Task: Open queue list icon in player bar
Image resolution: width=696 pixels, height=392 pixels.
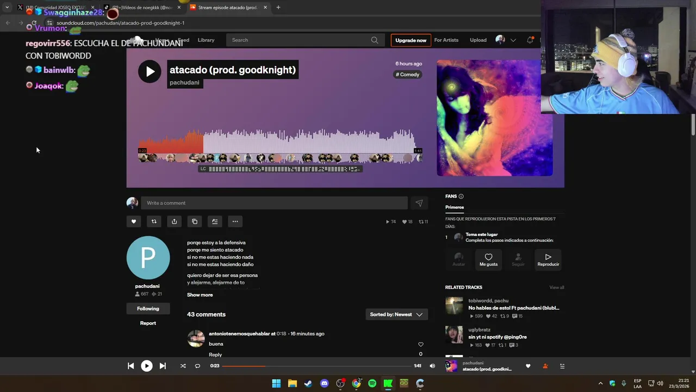Action: click(x=562, y=366)
